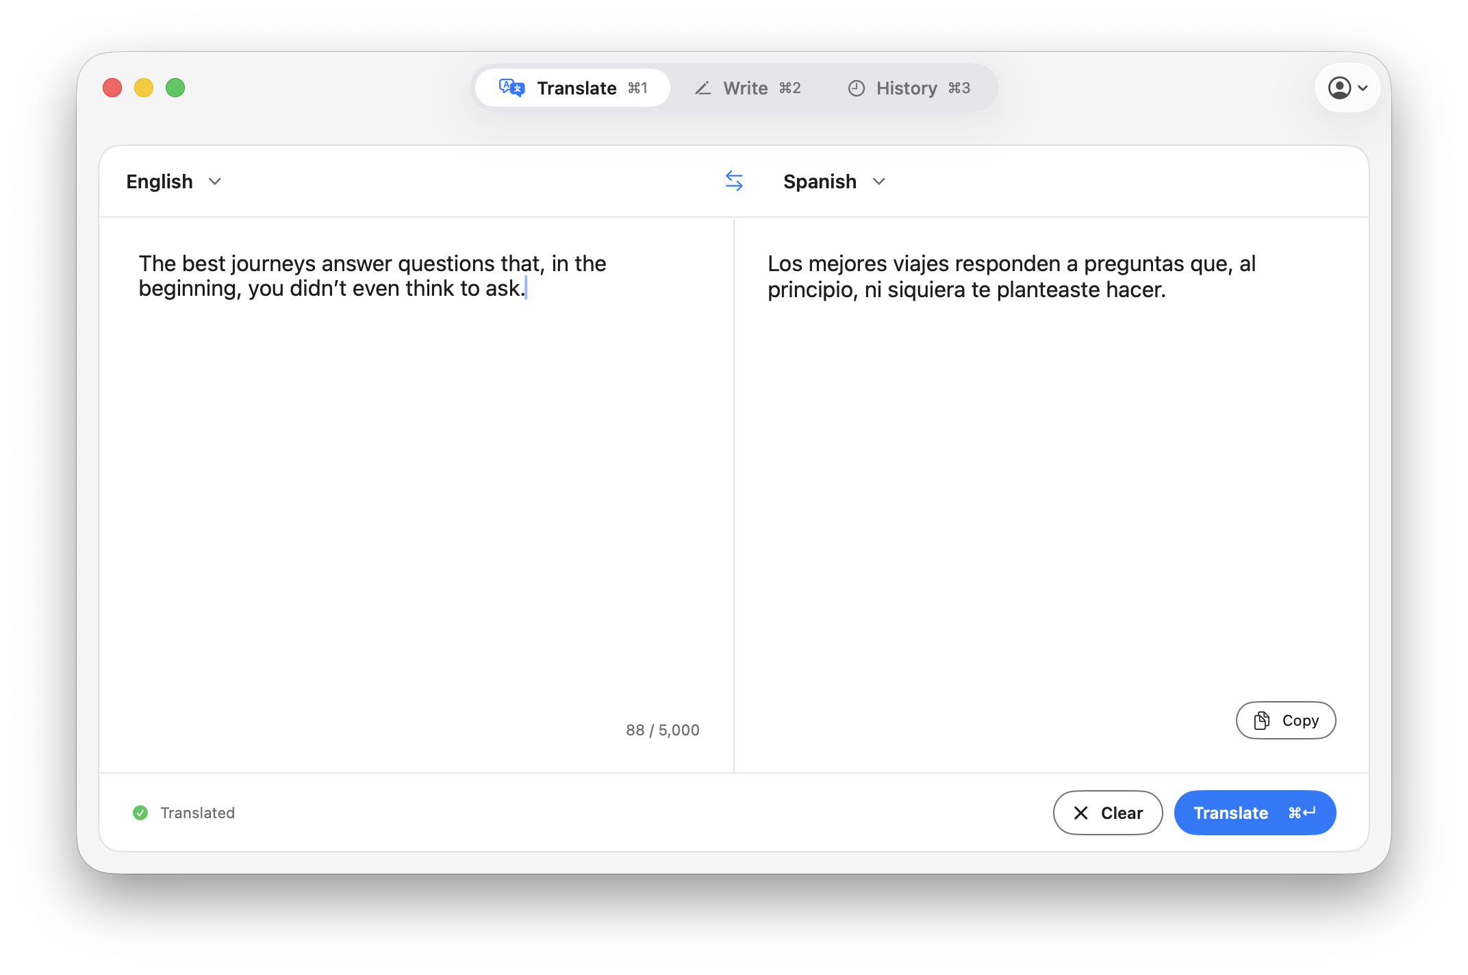This screenshot has height=975, width=1468.
Task: Copy the translated text
Action: point(1286,720)
